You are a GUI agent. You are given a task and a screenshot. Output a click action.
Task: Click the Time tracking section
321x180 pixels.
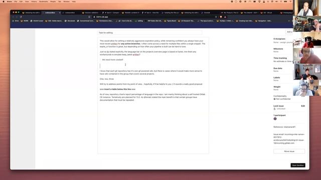point(283,59)
